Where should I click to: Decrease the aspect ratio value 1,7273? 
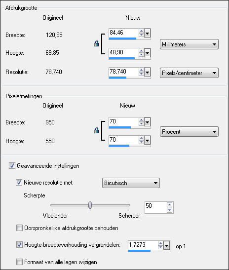coord(160,247)
